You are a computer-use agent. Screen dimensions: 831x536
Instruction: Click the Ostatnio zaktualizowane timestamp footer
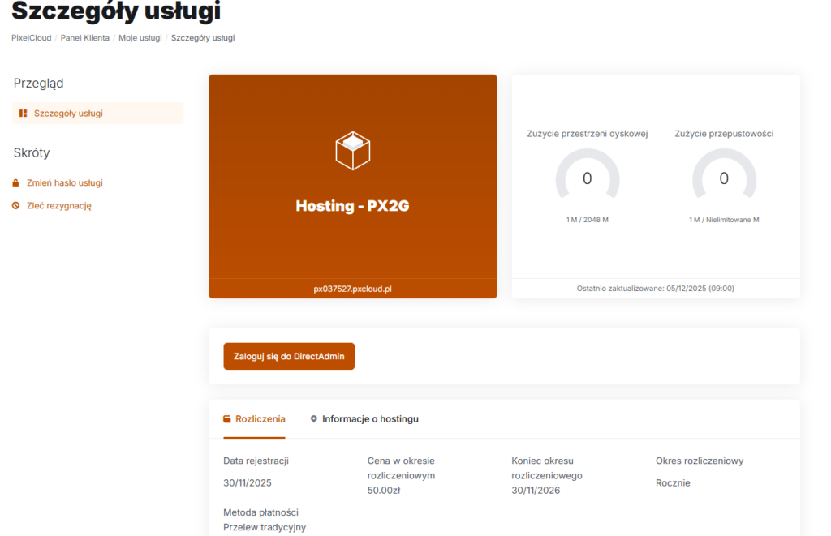656,289
